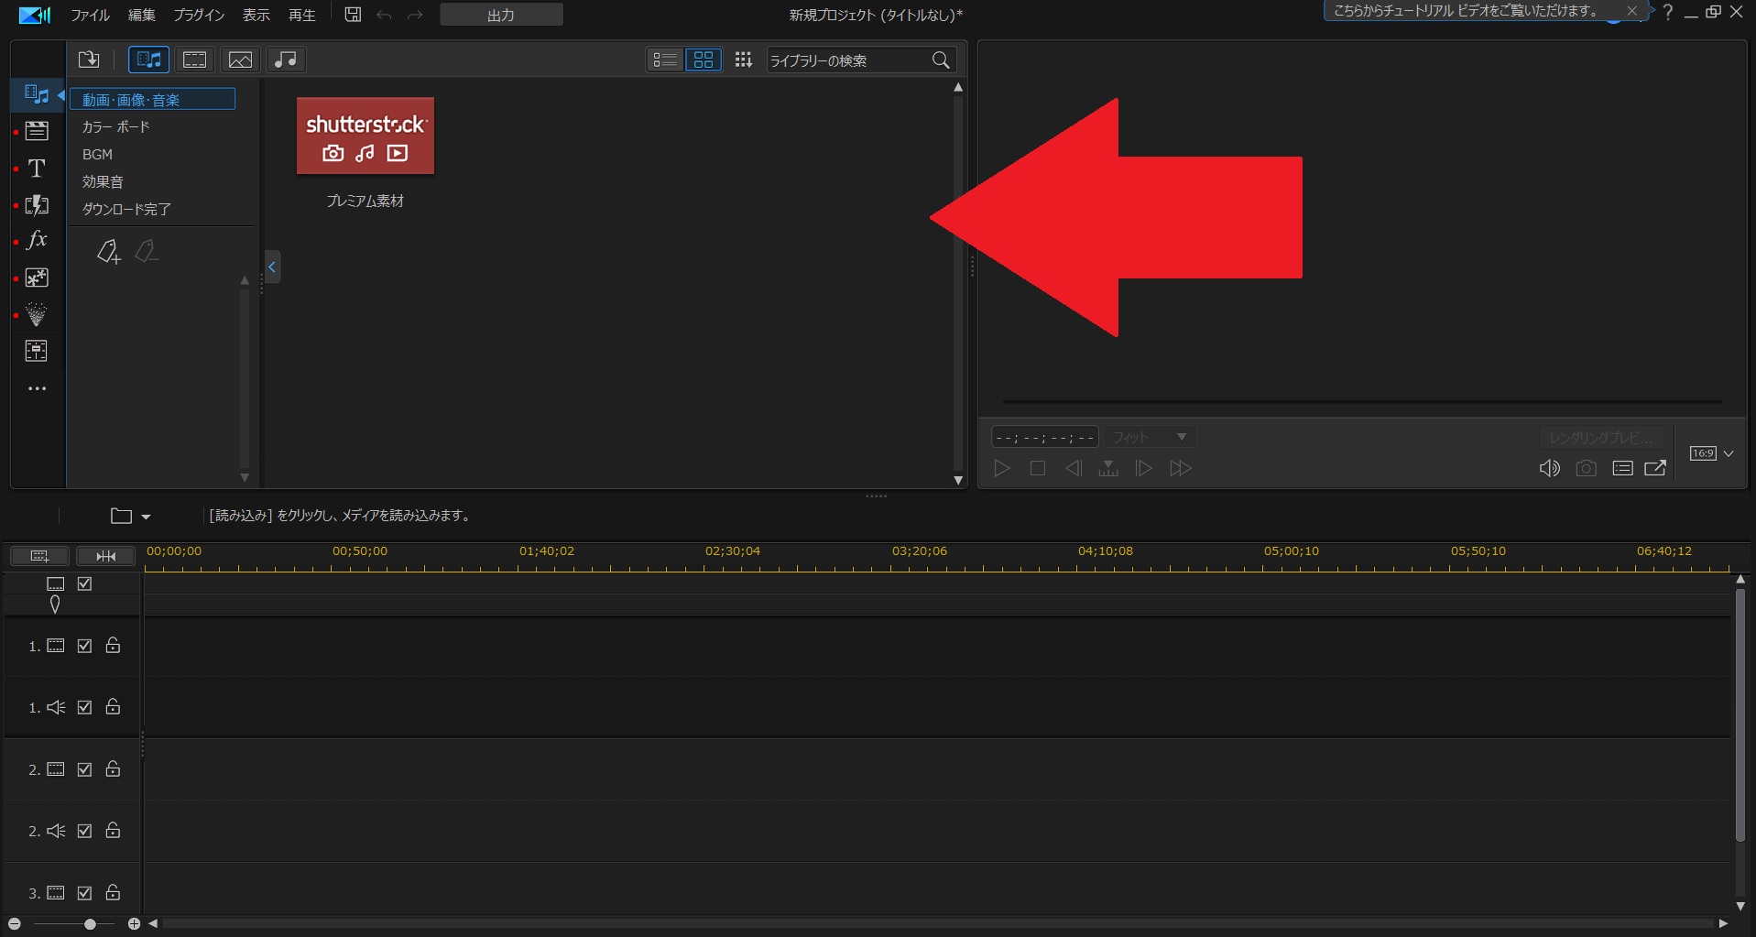Screen dimensions: 1756x937
Task: Open the ファイル menu
Action: point(90,15)
